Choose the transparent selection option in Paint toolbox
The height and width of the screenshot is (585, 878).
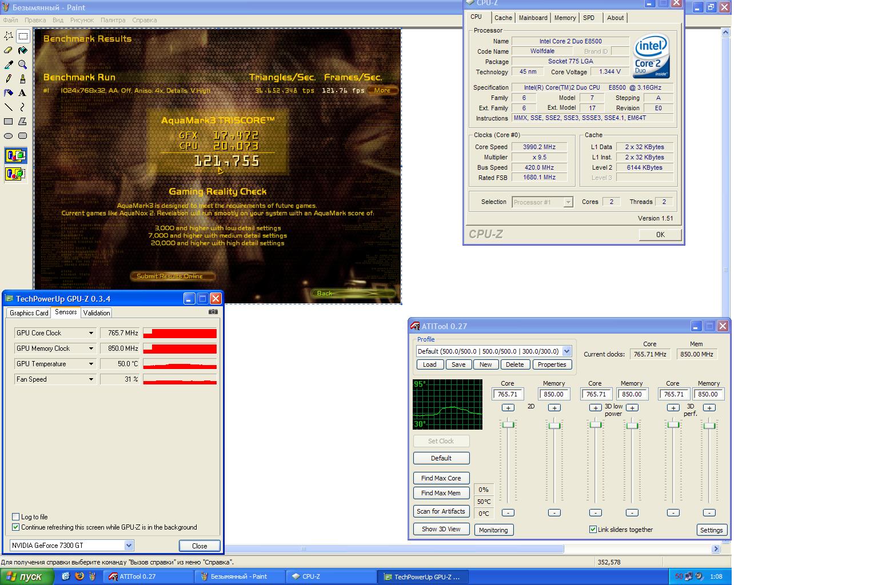15,174
